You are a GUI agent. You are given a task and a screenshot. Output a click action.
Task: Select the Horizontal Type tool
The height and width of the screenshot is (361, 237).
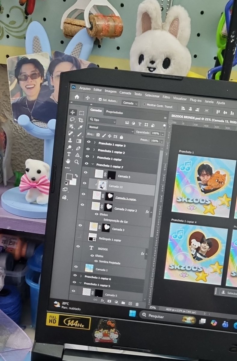click(x=69, y=154)
